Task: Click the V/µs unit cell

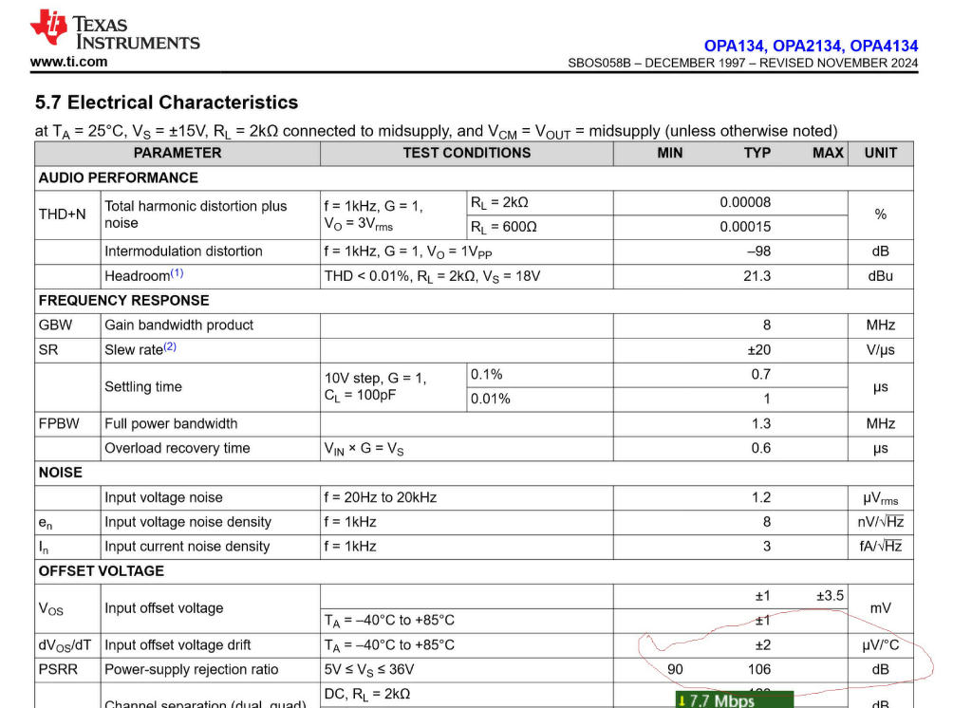Action: (x=881, y=350)
